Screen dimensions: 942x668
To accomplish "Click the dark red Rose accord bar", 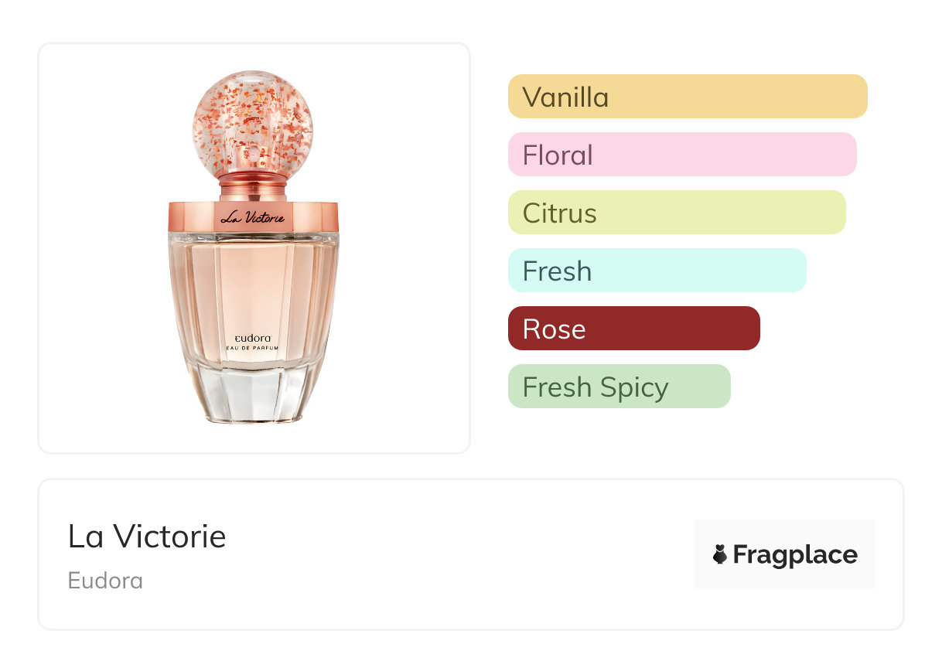I will click(x=633, y=329).
